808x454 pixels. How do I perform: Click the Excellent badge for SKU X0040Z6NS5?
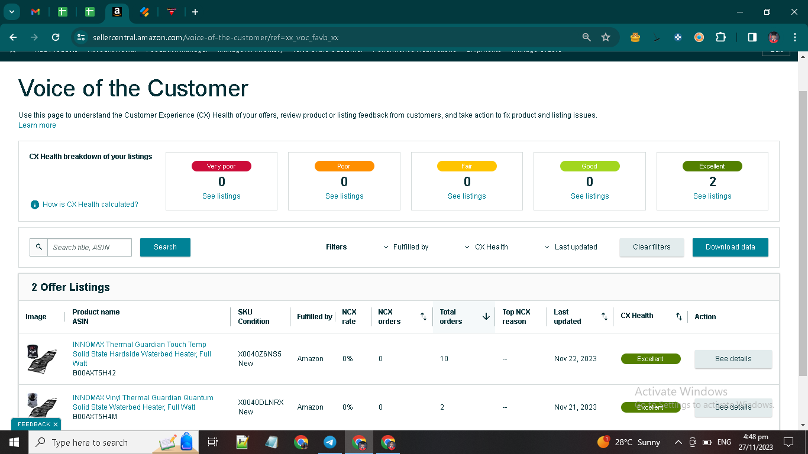coord(651,359)
